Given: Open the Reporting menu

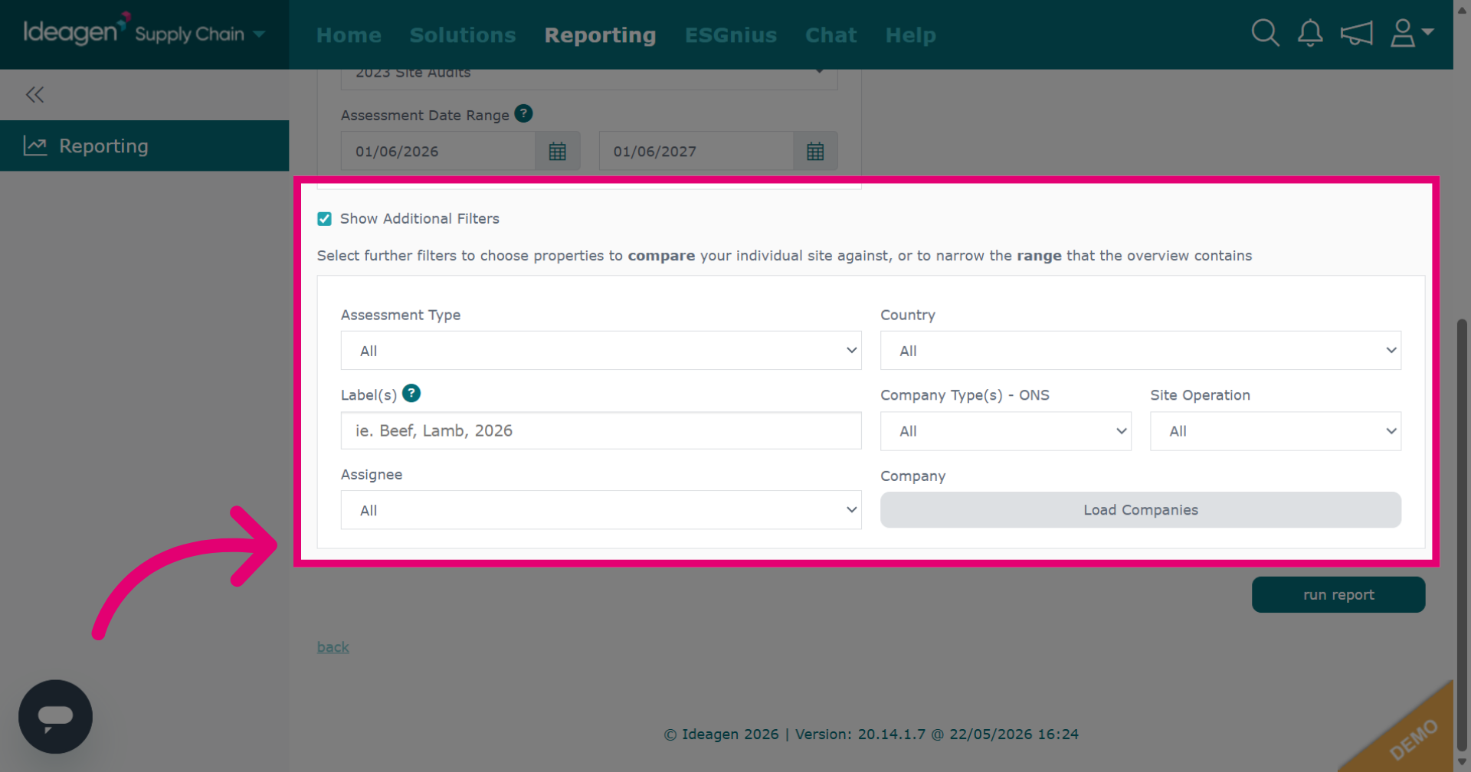Looking at the screenshot, I should [600, 35].
